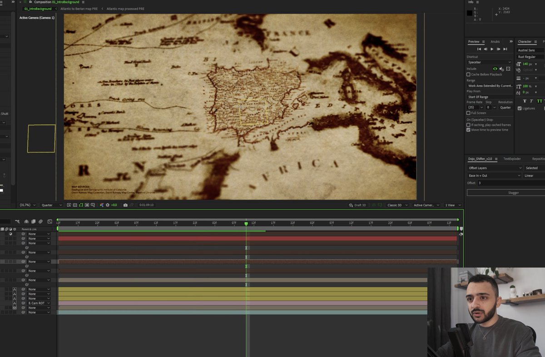
Task: Apply Faux Bold text style
Action: (525, 101)
